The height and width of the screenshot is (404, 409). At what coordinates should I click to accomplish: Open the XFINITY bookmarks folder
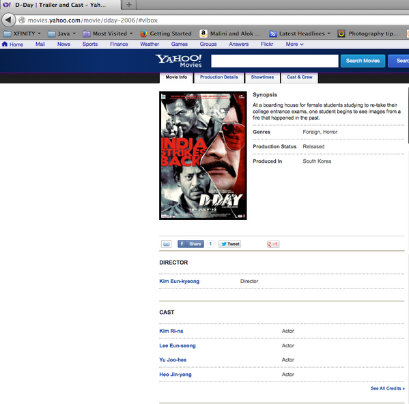pyautogui.click(x=22, y=33)
